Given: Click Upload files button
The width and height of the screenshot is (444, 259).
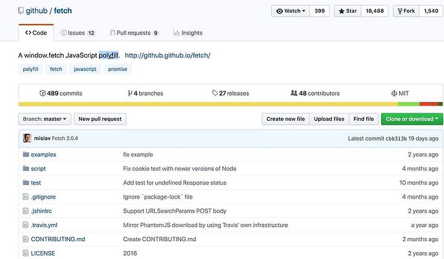Looking at the screenshot, I should point(329,119).
